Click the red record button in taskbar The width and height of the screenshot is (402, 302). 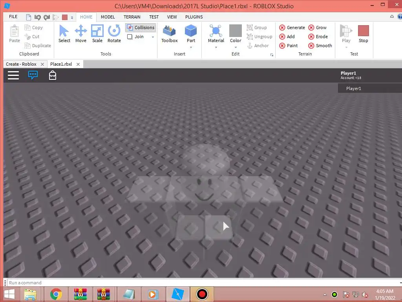pos(202,294)
